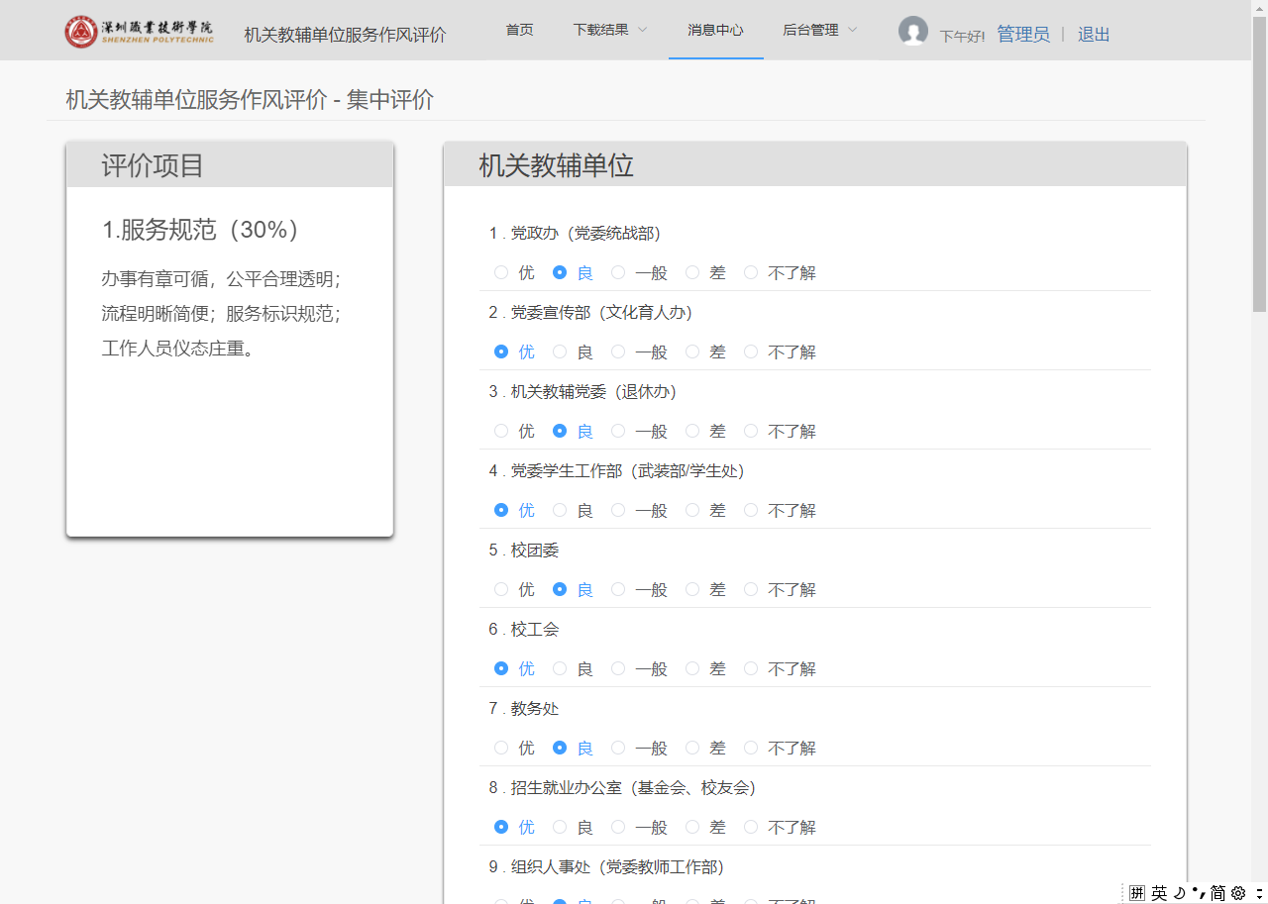The height and width of the screenshot is (904, 1268).
Task: Select 优 for 招生就业办公室
Action: pos(501,827)
